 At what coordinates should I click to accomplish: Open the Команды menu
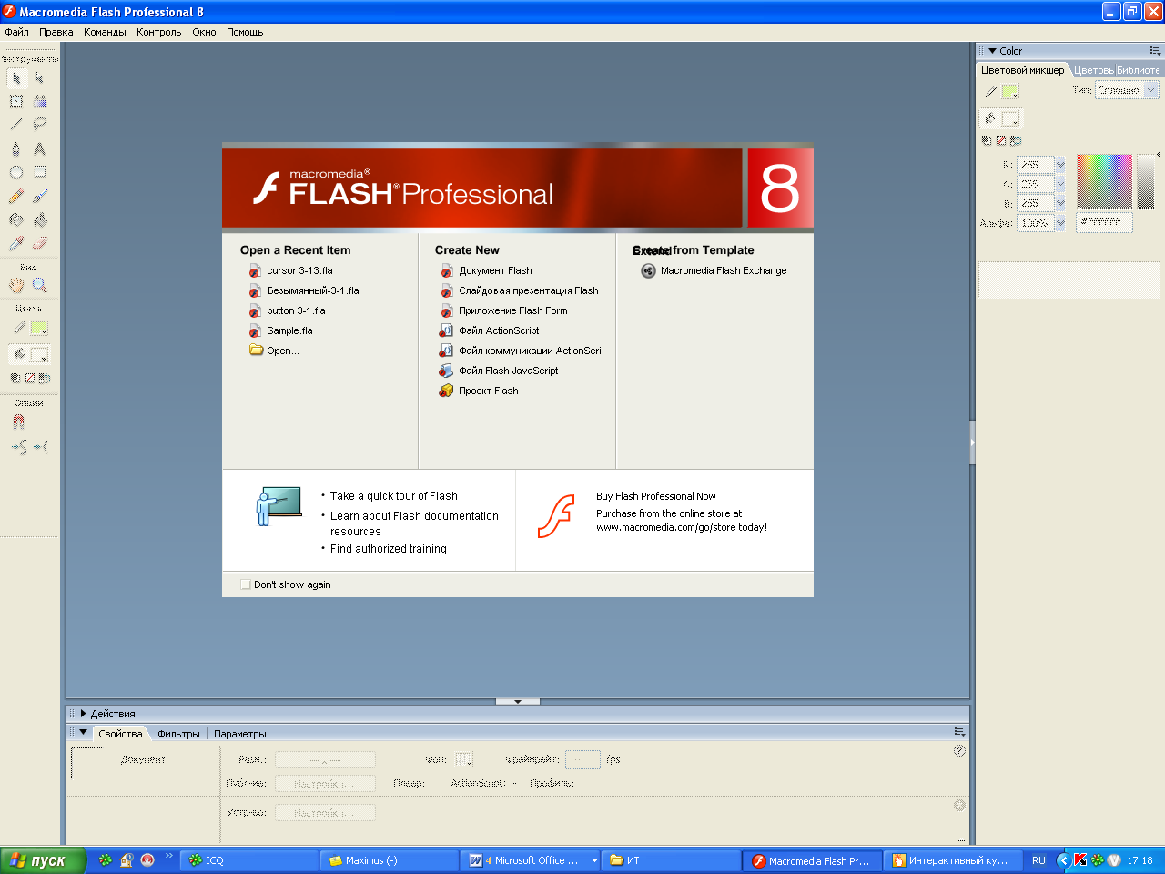click(105, 32)
